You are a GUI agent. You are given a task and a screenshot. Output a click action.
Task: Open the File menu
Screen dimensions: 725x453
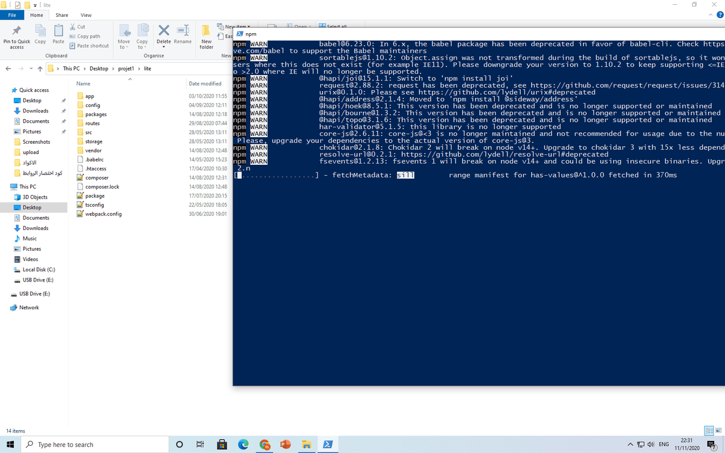[12, 15]
